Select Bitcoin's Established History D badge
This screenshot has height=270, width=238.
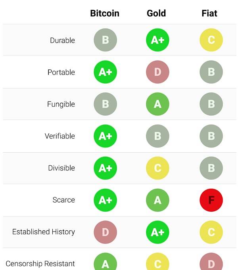tap(105, 232)
